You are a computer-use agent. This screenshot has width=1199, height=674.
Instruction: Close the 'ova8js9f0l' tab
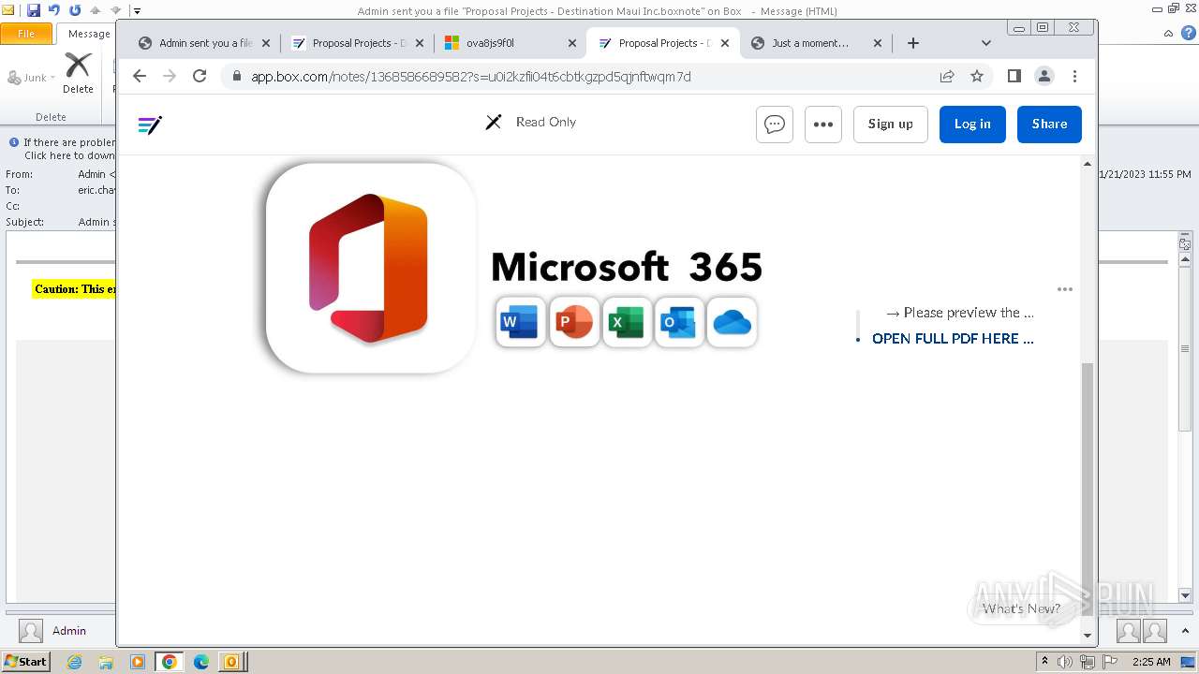point(571,43)
